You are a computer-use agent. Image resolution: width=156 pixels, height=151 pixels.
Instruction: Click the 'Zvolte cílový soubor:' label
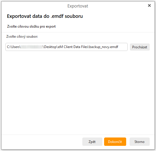point(22,37)
